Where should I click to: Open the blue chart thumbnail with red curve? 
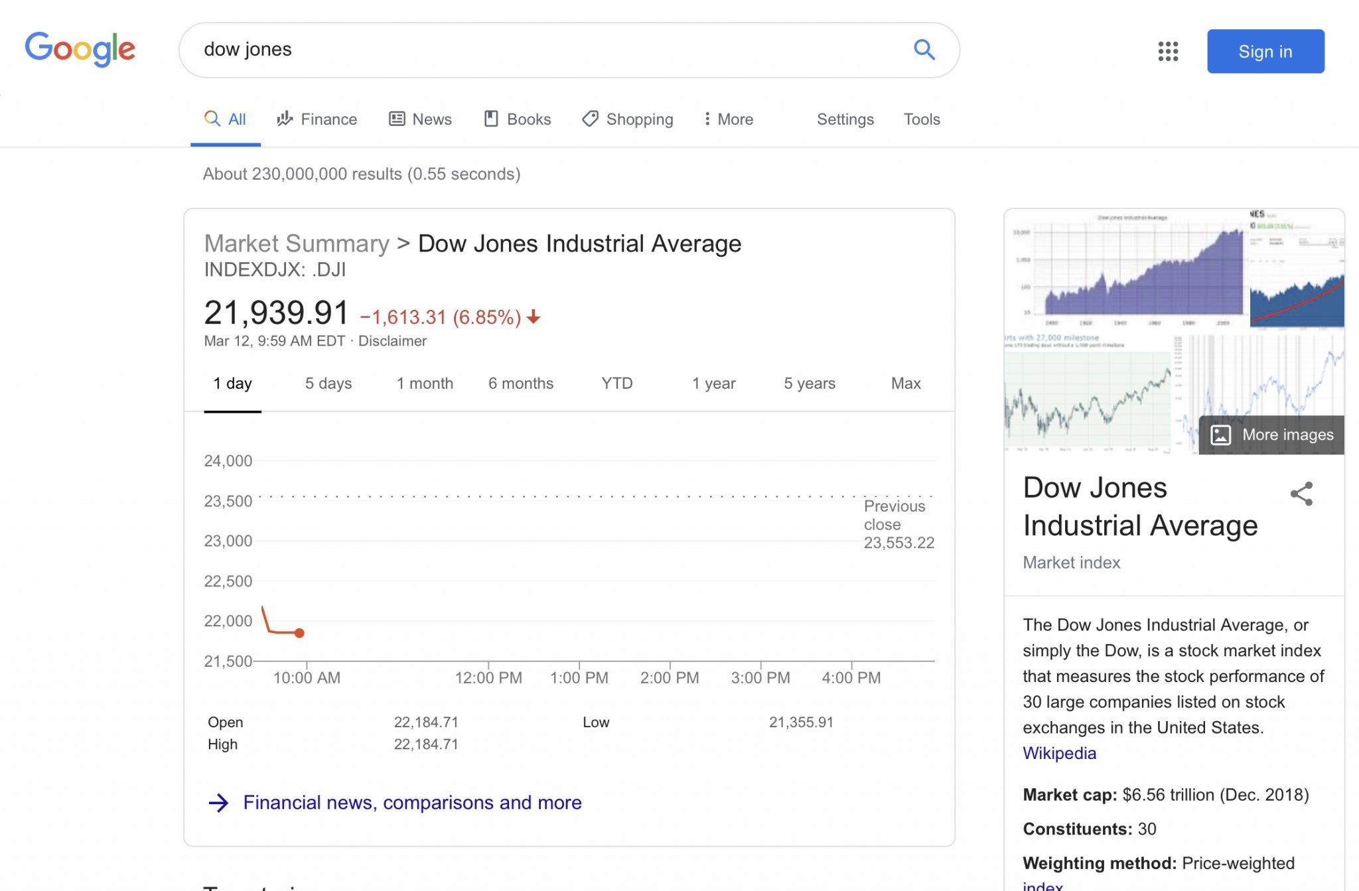(1297, 269)
